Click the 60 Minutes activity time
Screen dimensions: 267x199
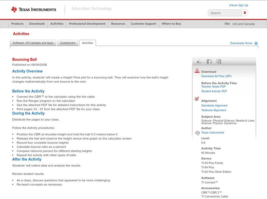[208, 153]
